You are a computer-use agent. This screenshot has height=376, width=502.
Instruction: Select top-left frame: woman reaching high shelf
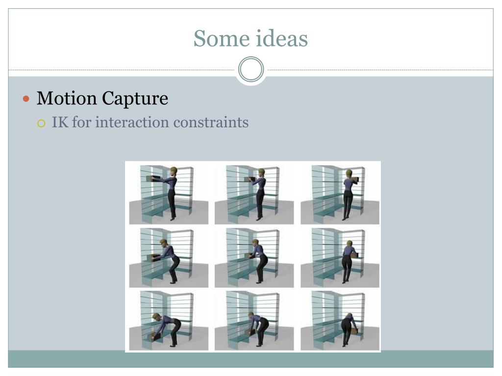[169, 194]
